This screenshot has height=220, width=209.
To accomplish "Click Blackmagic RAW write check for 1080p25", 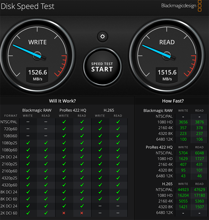I will [x=28, y=143].
